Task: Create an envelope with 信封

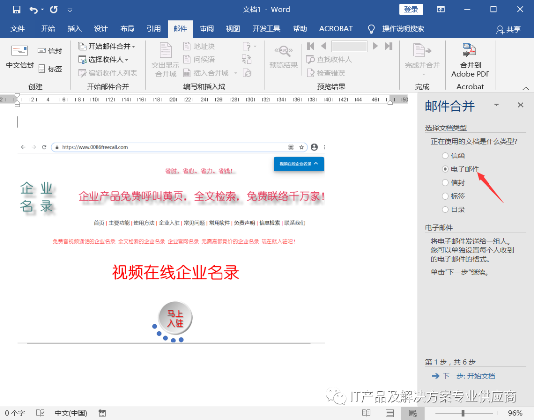Action: (50, 51)
